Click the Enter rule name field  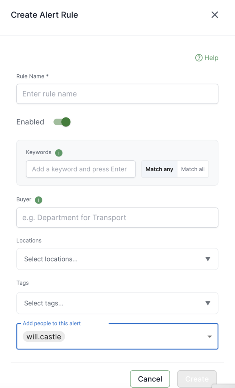(117, 94)
